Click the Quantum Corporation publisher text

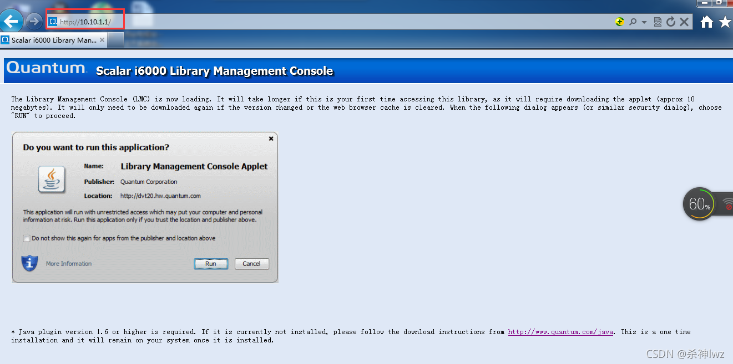pos(149,182)
